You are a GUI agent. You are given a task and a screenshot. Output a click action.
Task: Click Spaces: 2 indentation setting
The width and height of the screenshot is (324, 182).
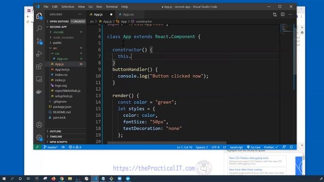201,147
